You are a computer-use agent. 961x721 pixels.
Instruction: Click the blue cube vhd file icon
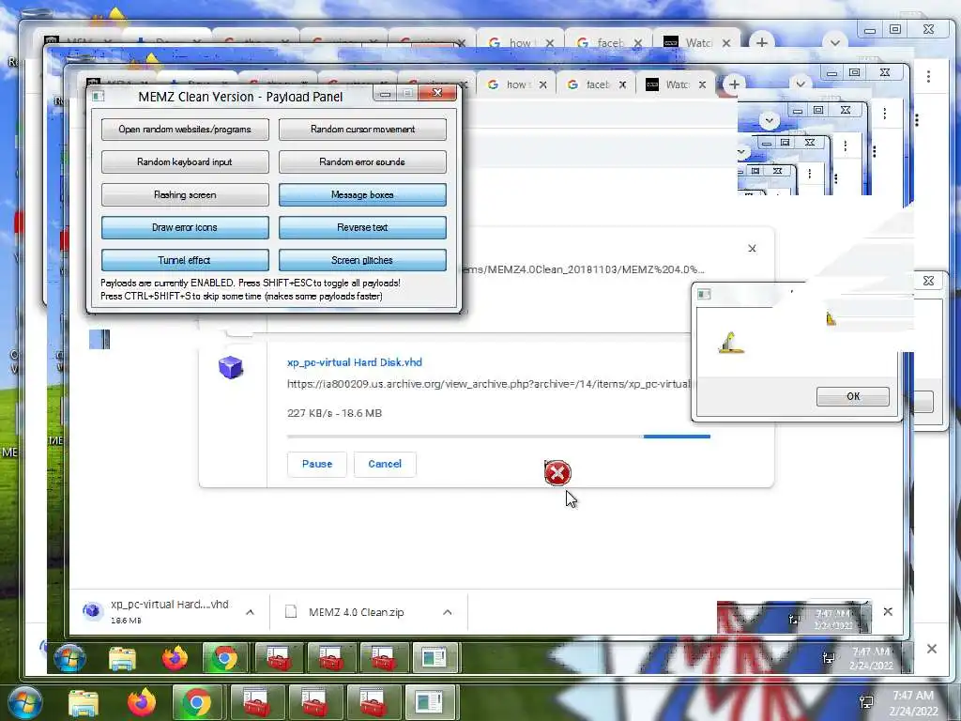pos(231,367)
